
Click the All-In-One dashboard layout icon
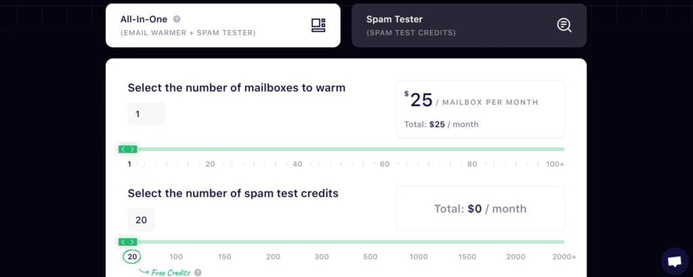point(318,25)
